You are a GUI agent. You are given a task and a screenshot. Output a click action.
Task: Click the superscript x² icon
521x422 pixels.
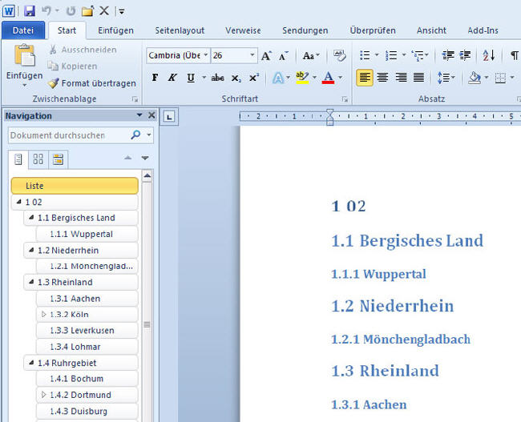coord(254,78)
